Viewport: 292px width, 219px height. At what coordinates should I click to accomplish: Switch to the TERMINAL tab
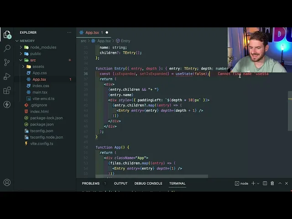click(177, 183)
